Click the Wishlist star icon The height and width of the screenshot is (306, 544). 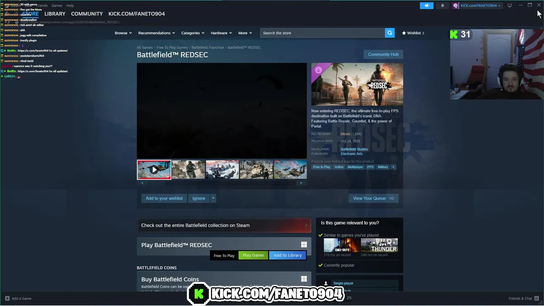(x=404, y=33)
